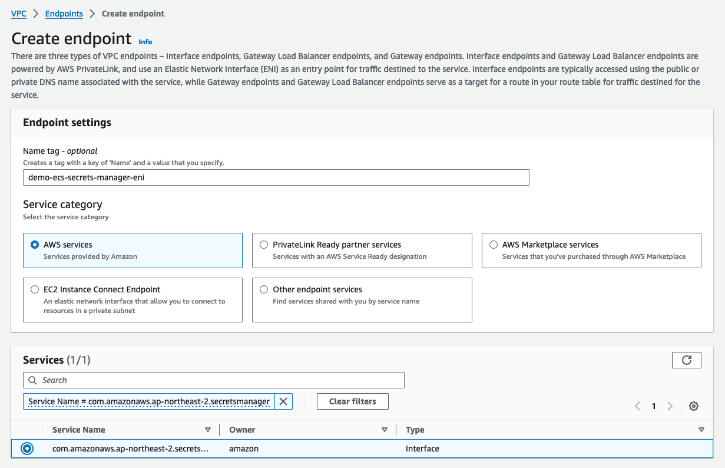Select PrivateLink Ready partner services option

[x=264, y=245]
